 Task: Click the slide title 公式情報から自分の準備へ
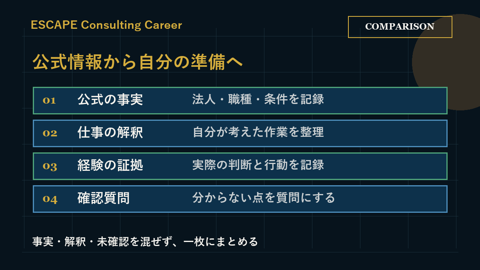(138, 62)
